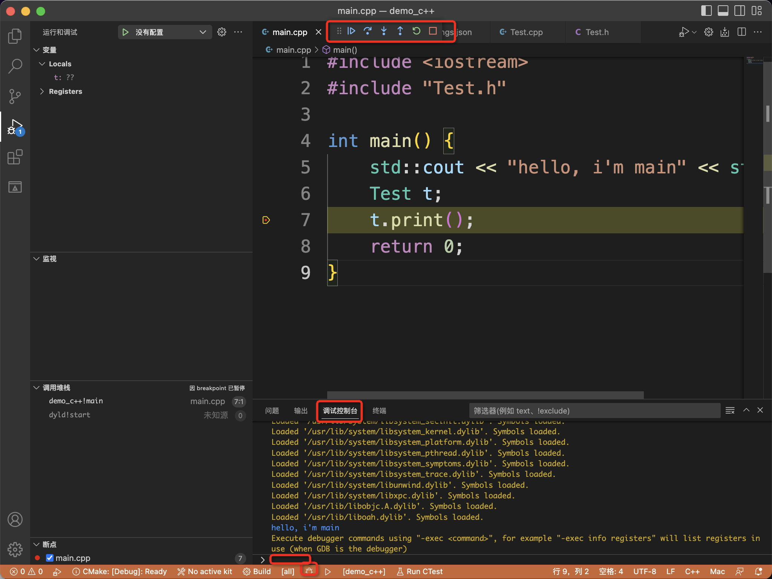Open notifications bell in status bar
This screenshot has height=579, width=772.
pos(759,571)
